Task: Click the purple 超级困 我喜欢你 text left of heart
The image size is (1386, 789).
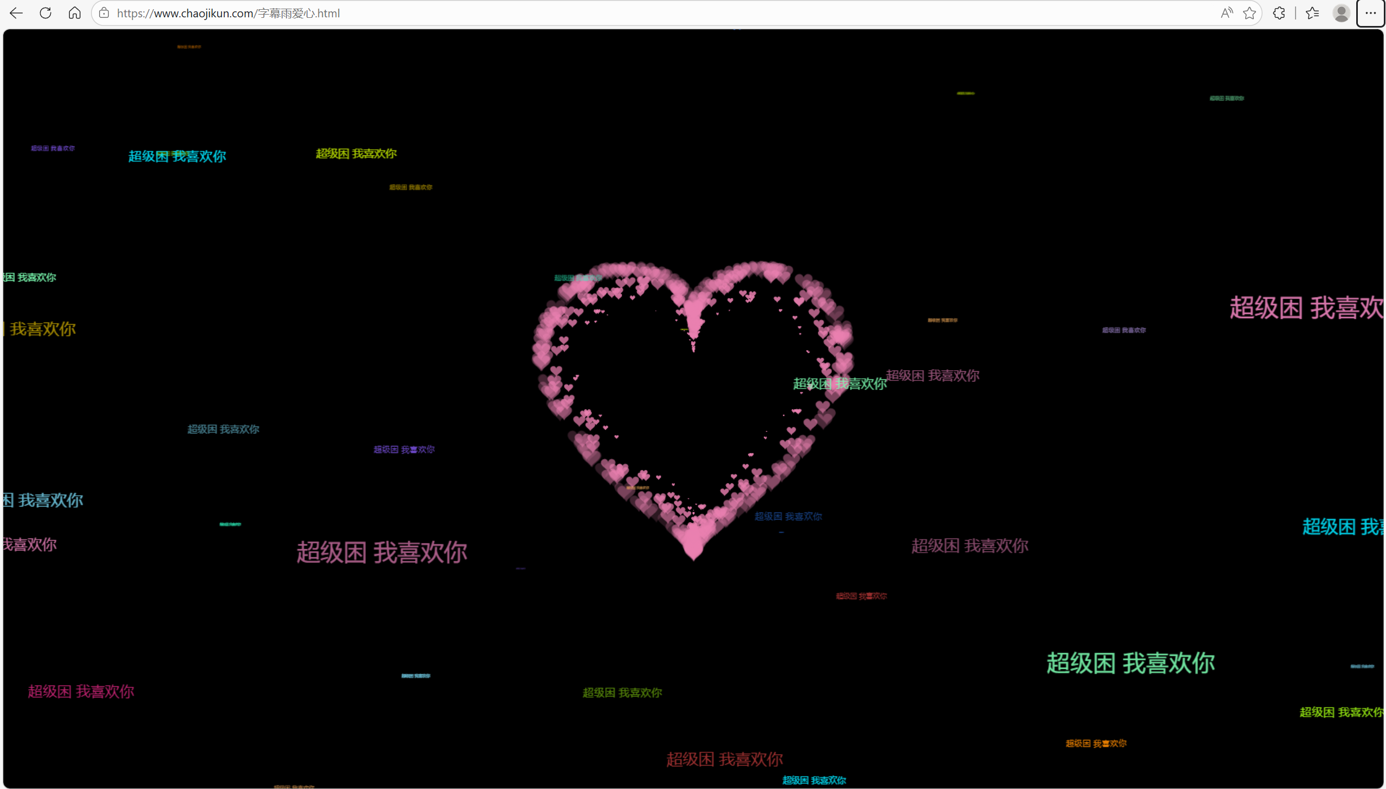Action: pyautogui.click(x=404, y=450)
